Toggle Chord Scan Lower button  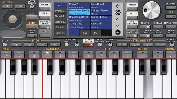point(145,36)
